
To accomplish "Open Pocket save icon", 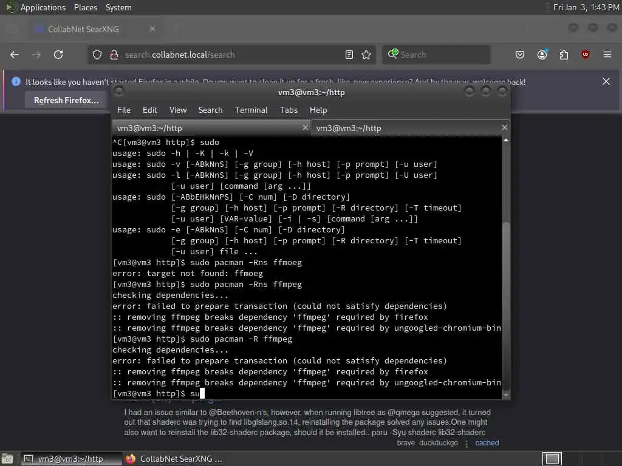I will tap(520, 55).
